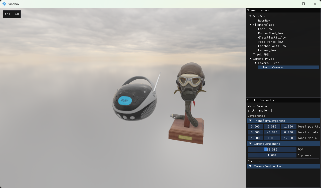Image resolution: width=321 pixels, height=188 pixels.
Task: Select RubberWood_low mesh entry
Action: [270, 33]
